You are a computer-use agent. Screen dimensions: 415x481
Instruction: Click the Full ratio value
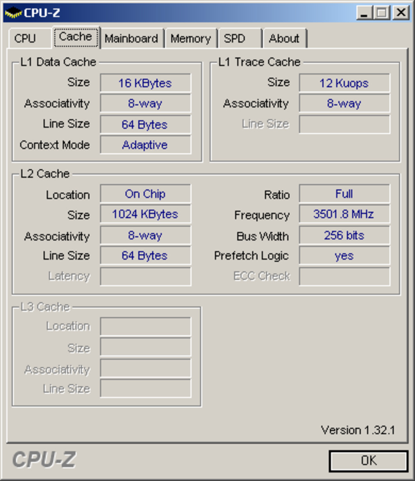[x=344, y=194]
